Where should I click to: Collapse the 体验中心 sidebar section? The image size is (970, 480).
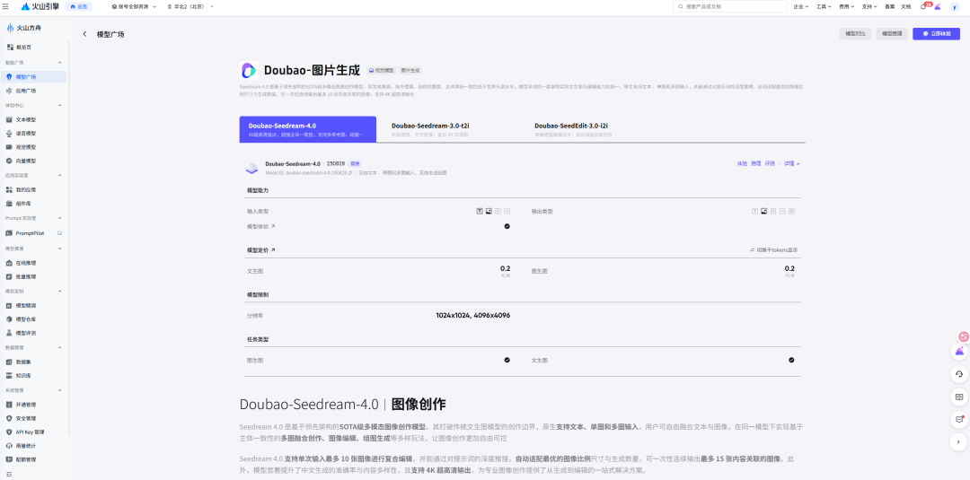[x=60, y=105]
